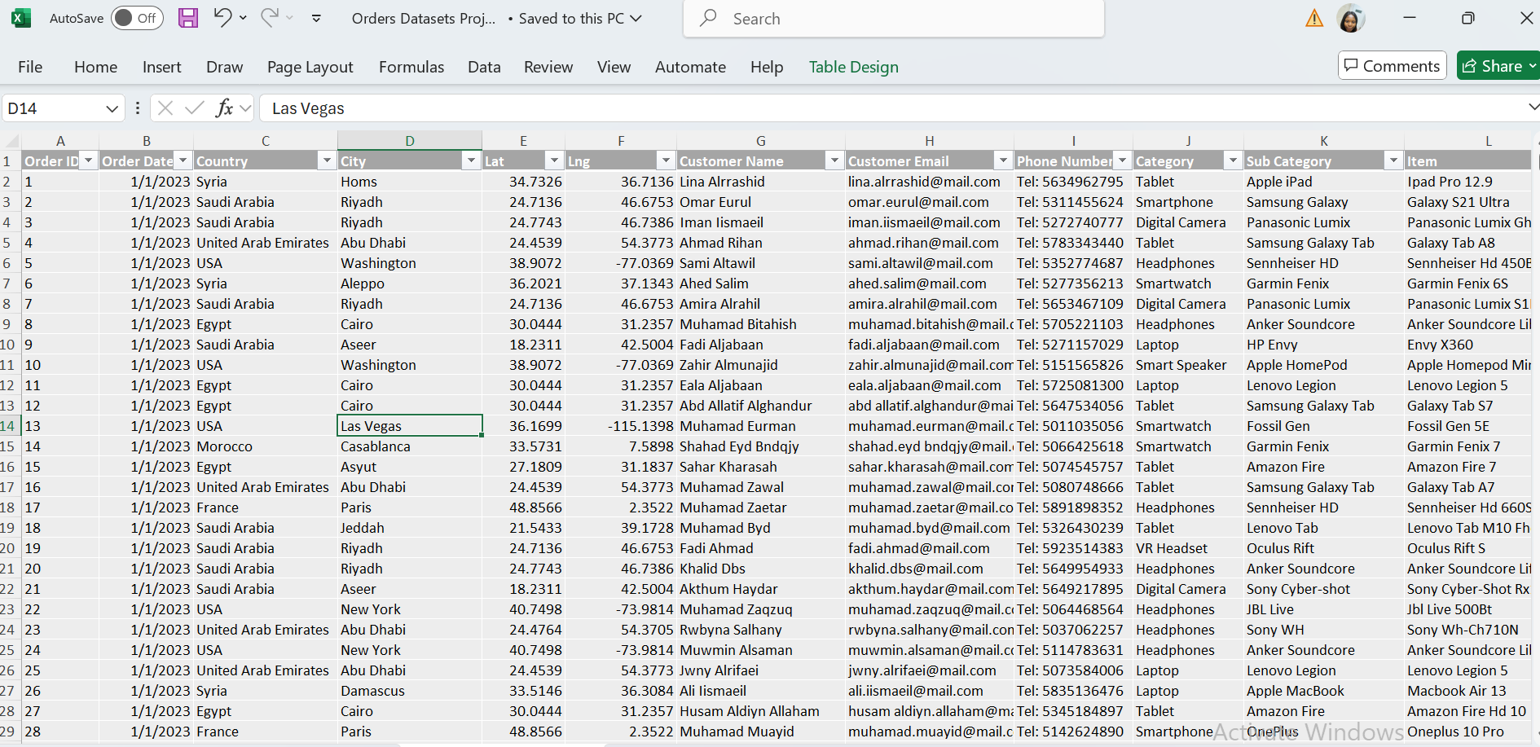Image resolution: width=1540 pixels, height=747 pixels.
Task: Select phone cell Tel: 5011035056
Action: pos(1073,426)
